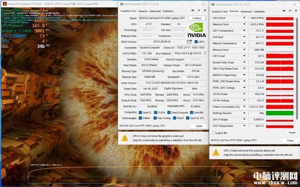300x187 pixels.
Task: Toggle the Ray Tracing checkbox
Action: 155,118
